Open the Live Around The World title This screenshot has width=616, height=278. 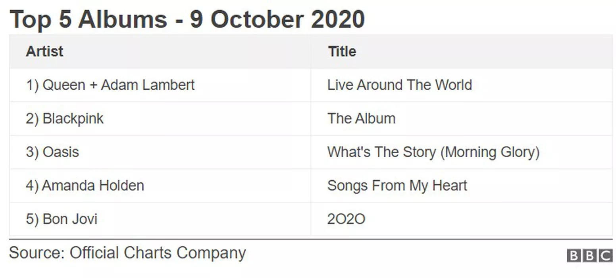click(399, 85)
